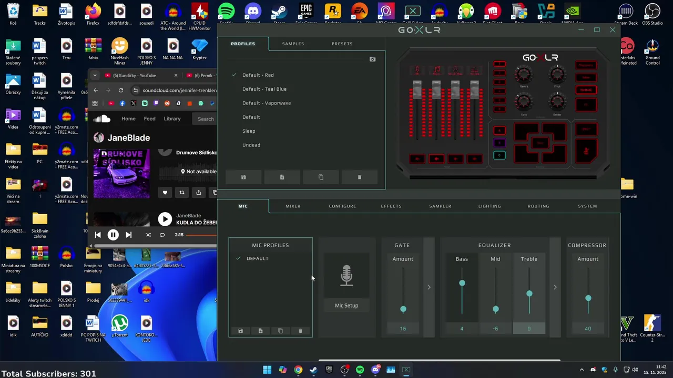Delete the mic profile with trash icon

(x=300, y=331)
